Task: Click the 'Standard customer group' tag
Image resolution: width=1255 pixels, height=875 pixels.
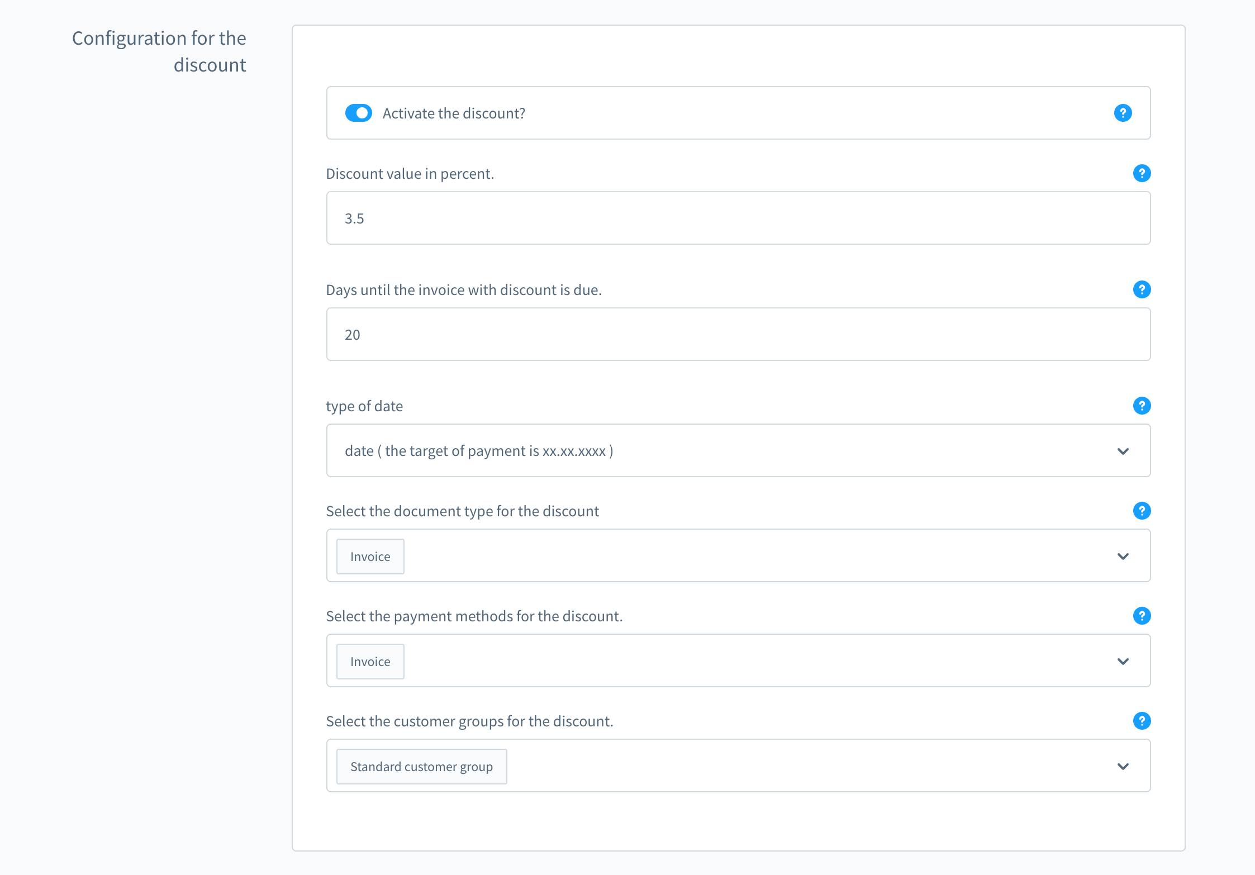Action: (421, 767)
